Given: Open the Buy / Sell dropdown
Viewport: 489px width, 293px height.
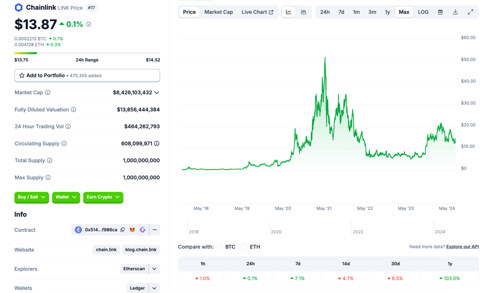Looking at the screenshot, I should click(31, 197).
